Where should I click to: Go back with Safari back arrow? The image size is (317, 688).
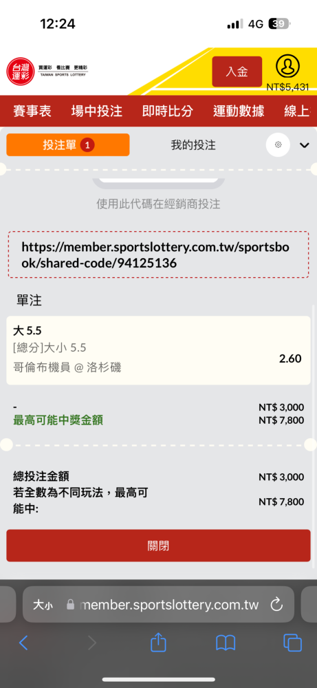[23, 643]
